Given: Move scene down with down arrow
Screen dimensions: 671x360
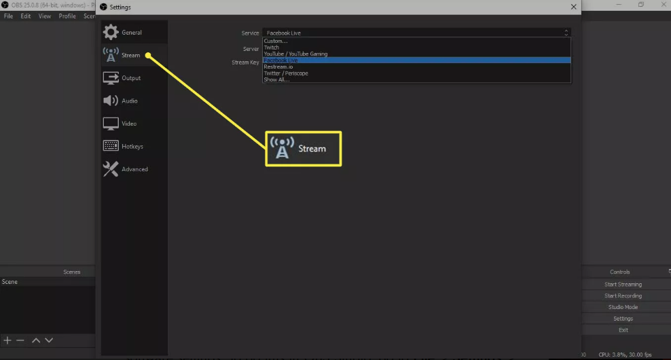Looking at the screenshot, I should pos(49,340).
